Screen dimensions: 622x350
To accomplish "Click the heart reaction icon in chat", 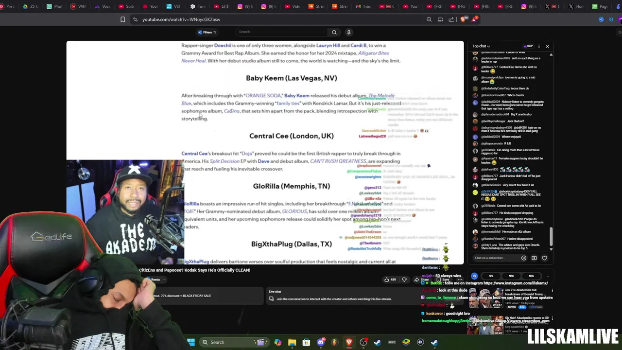I will (x=544, y=258).
